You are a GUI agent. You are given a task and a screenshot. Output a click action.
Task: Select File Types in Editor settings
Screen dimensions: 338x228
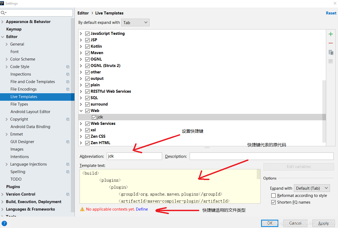click(19, 104)
